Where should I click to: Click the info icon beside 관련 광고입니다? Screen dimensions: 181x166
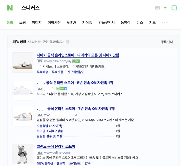pos(68,42)
